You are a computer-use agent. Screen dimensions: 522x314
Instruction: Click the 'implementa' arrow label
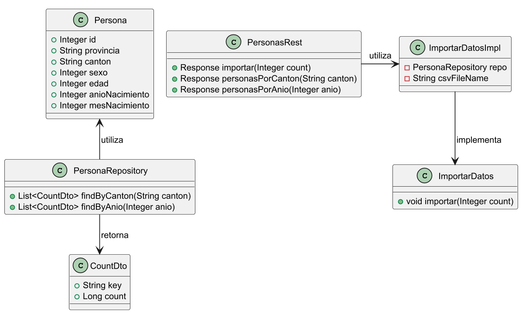pyautogui.click(x=478, y=140)
